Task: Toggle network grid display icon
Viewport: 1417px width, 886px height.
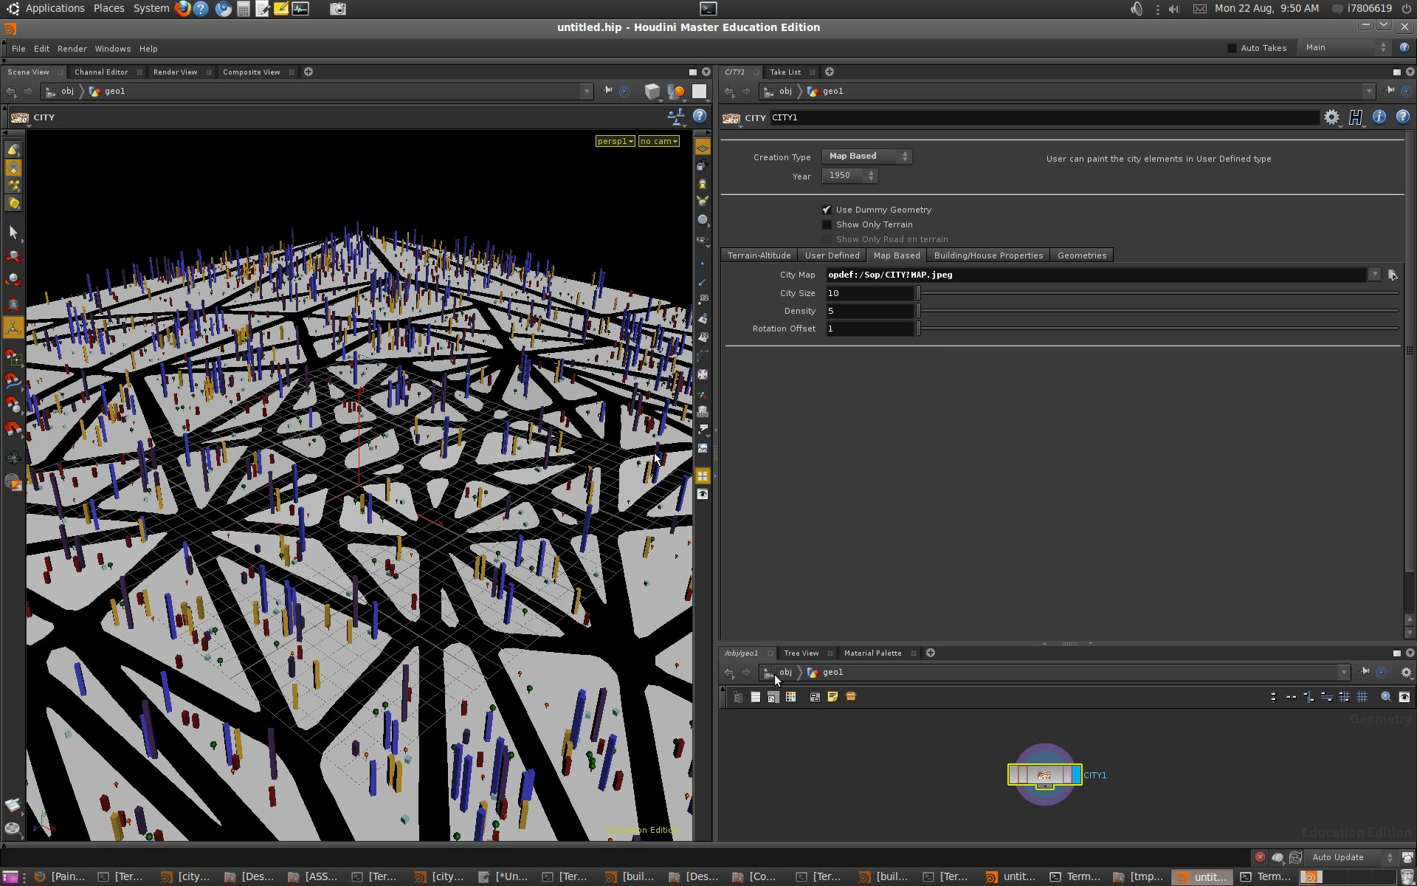Action: (x=1362, y=697)
